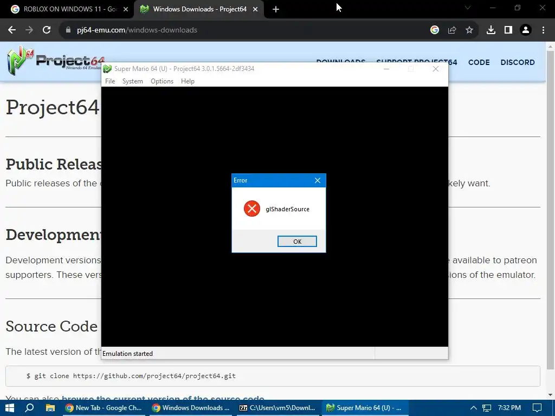Switch to Super Mario 64 (U) taskbar item
This screenshot has width=555, height=416.
[x=365, y=408]
